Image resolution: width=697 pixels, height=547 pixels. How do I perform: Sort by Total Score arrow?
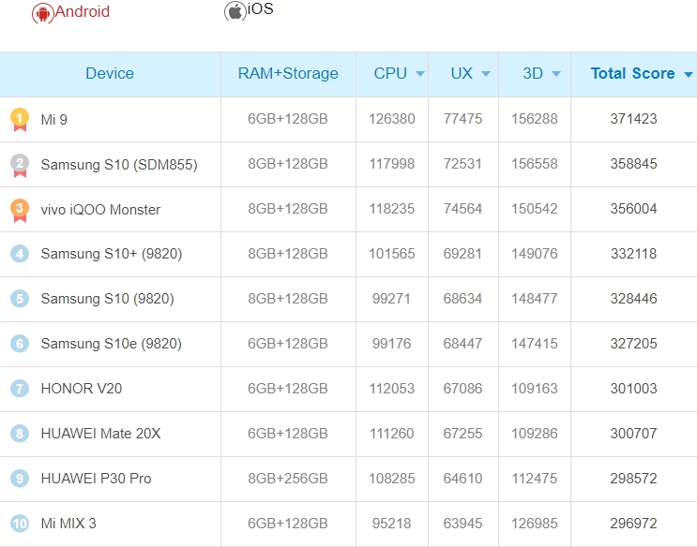[x=689, y=74]
